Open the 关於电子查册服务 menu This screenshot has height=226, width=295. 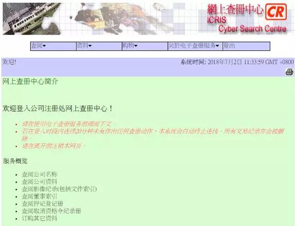[x=194, y=46]
